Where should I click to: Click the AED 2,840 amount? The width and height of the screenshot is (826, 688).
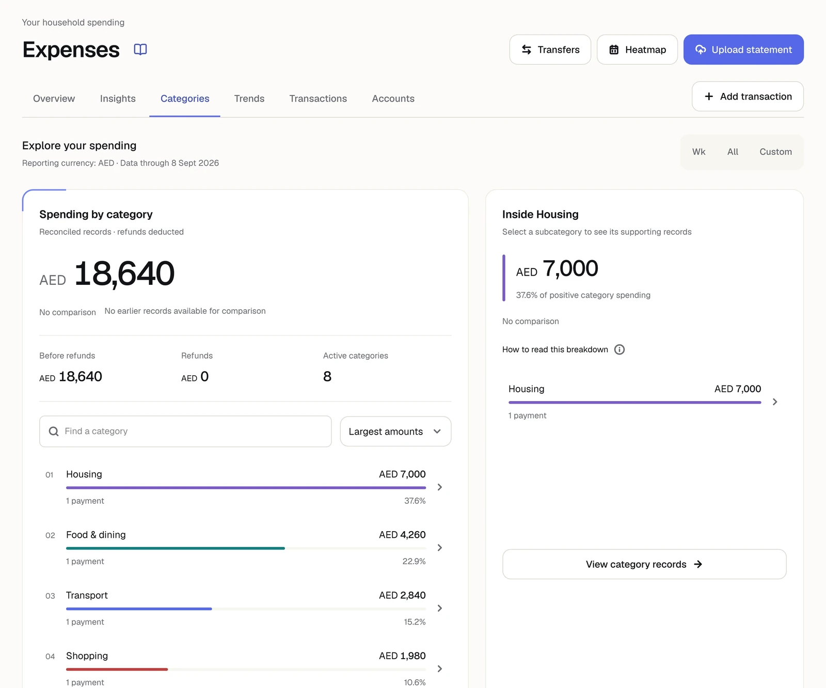(x=402, y=595)
